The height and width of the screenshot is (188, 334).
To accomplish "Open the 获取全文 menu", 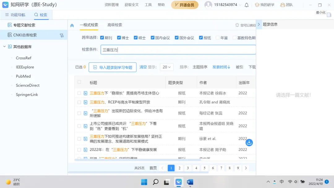I will 132,5.
